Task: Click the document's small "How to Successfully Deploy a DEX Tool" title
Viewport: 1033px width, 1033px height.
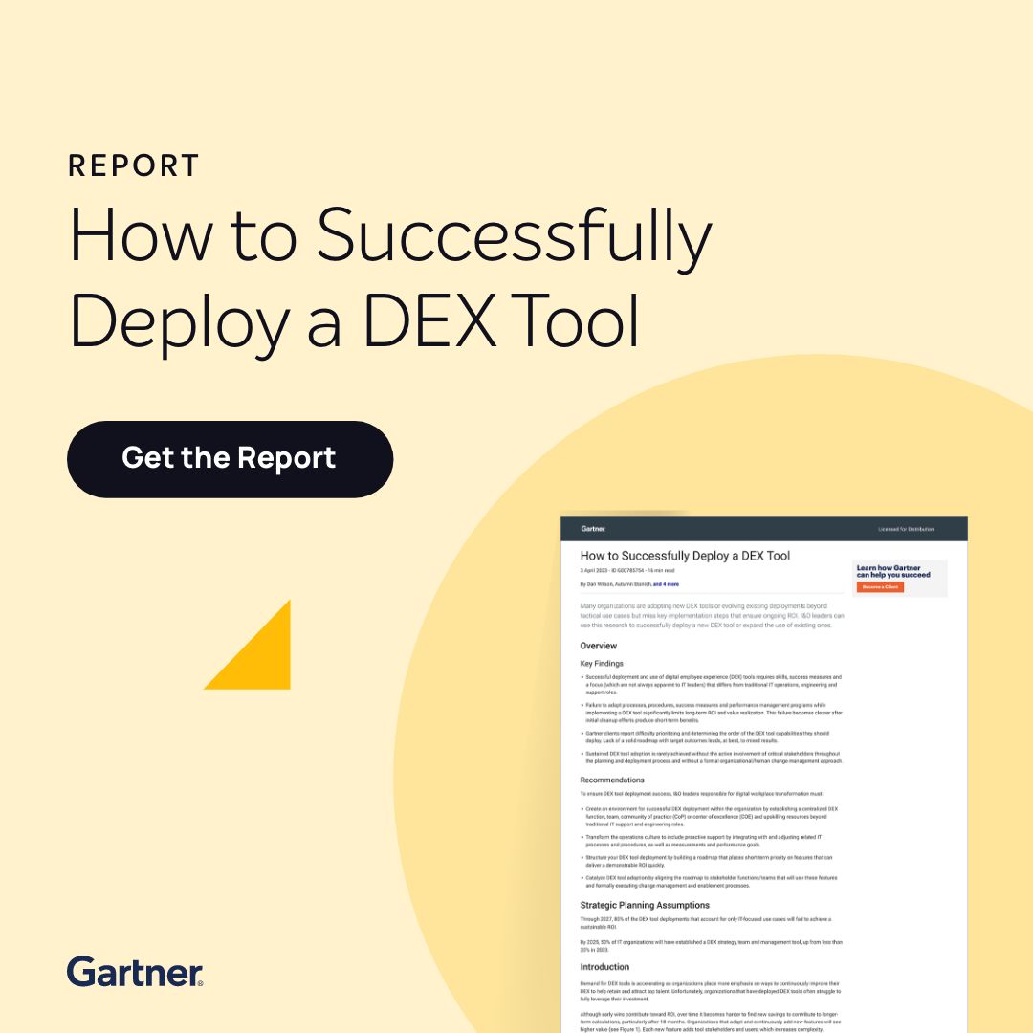Action: coord(685,556)
